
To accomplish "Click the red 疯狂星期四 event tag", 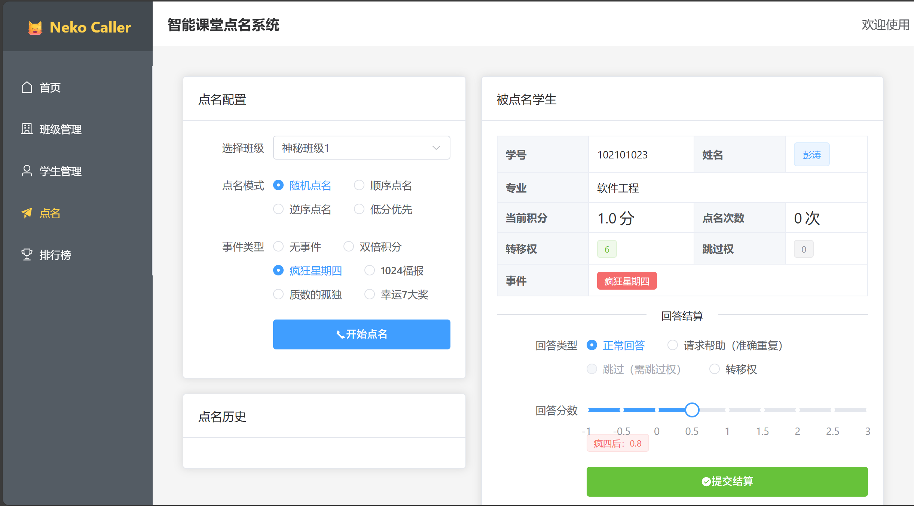I will coord(626,281).
